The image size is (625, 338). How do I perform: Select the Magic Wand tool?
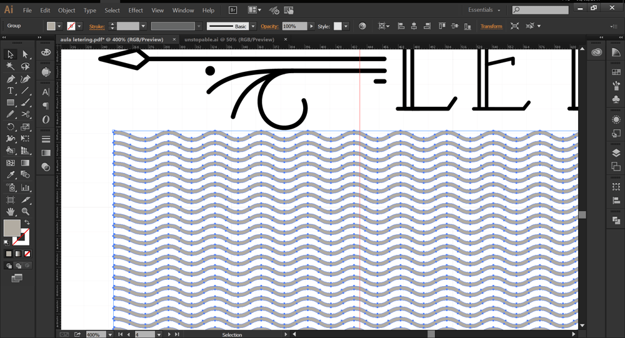click(x=11, y=66)
